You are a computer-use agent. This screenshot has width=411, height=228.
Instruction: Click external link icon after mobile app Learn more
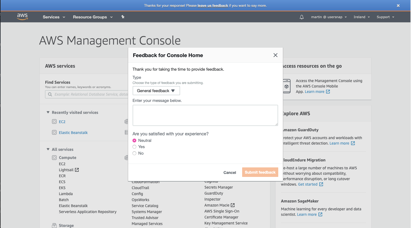pyautogui.click(x=328, y=92)
